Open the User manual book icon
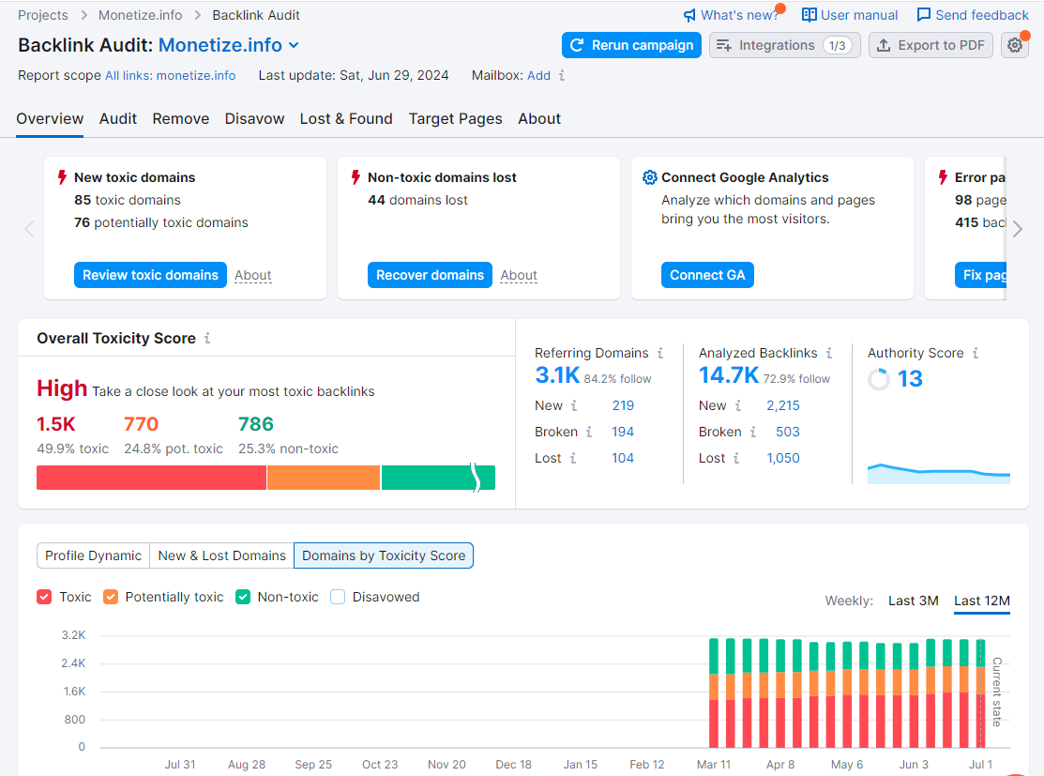The width and height of the screenshot is (1044, 776). [x=809, y=15]
